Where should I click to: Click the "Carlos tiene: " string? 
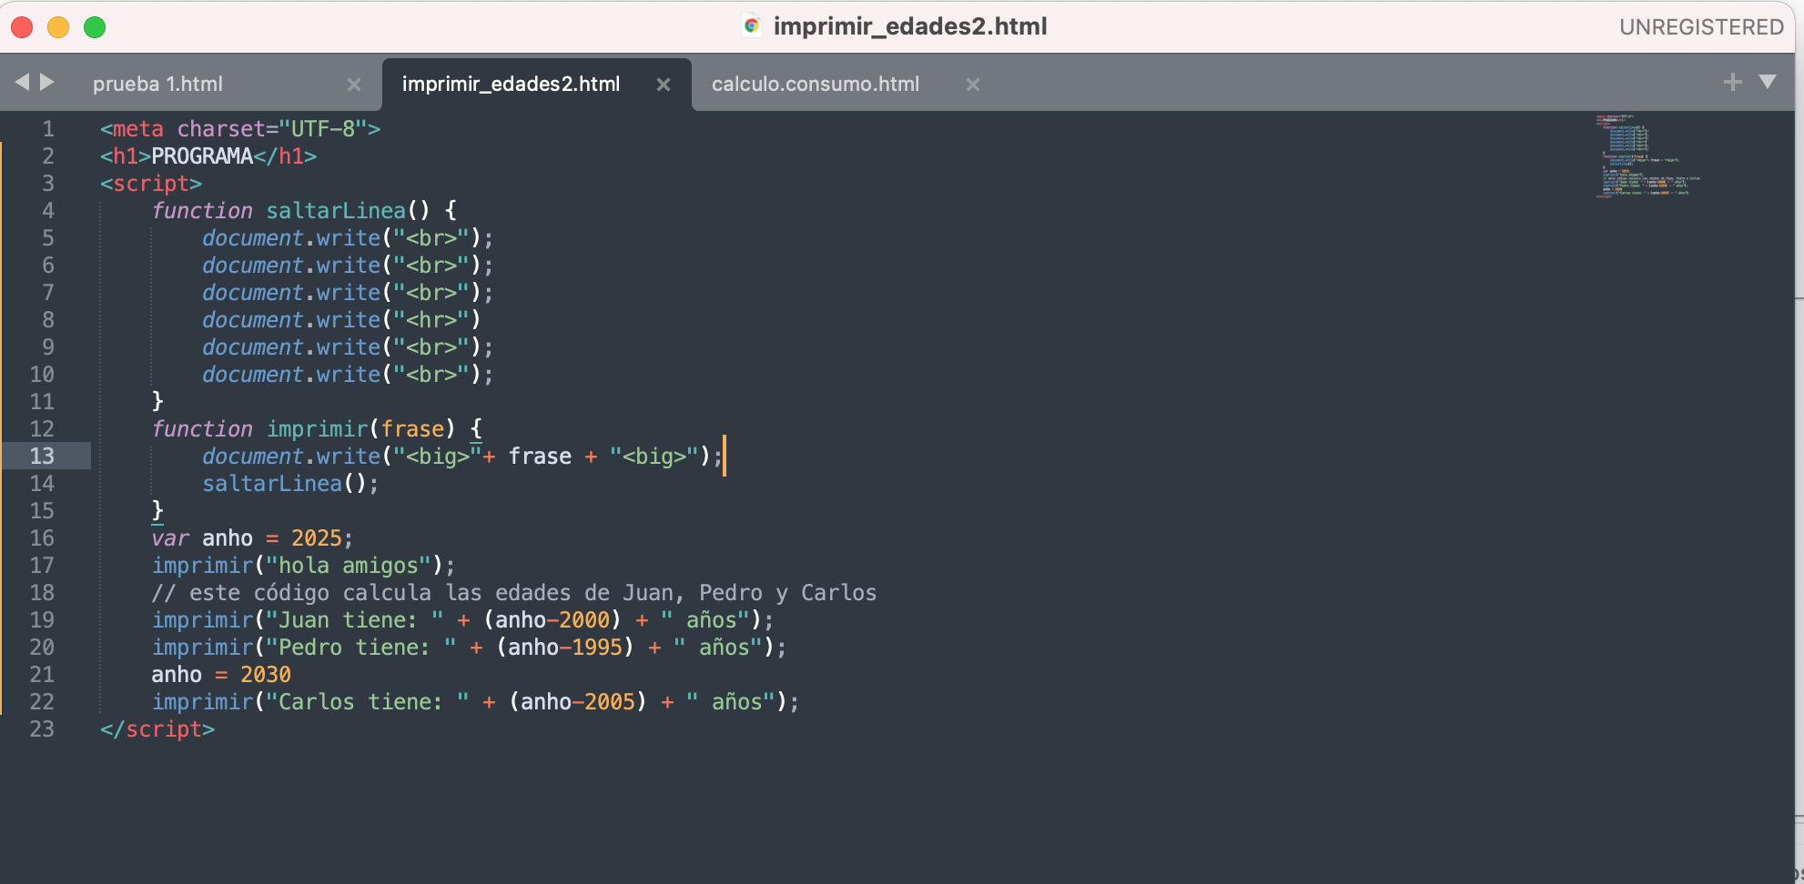(x=368, y=701)
